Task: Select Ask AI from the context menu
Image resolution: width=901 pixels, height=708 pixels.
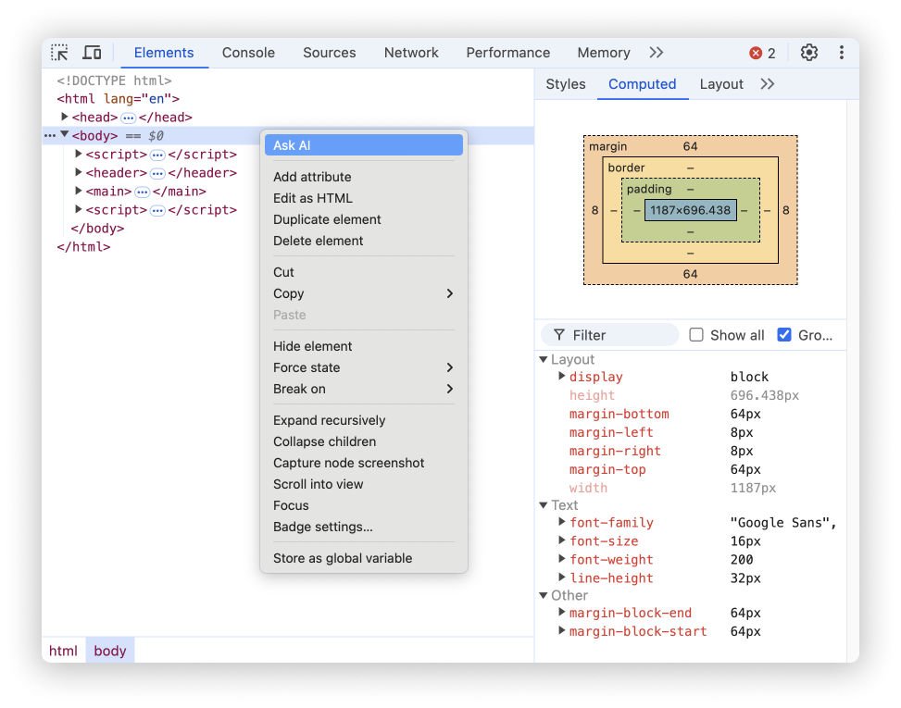Action: coord(363,144)
